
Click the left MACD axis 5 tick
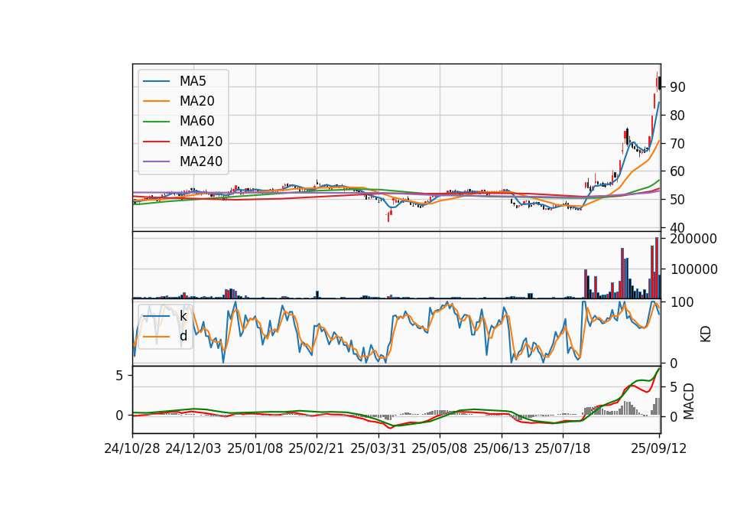(119, 376)
